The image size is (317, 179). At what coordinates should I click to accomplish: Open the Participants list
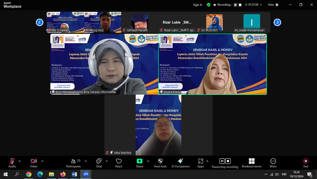(x=73, y=162)
